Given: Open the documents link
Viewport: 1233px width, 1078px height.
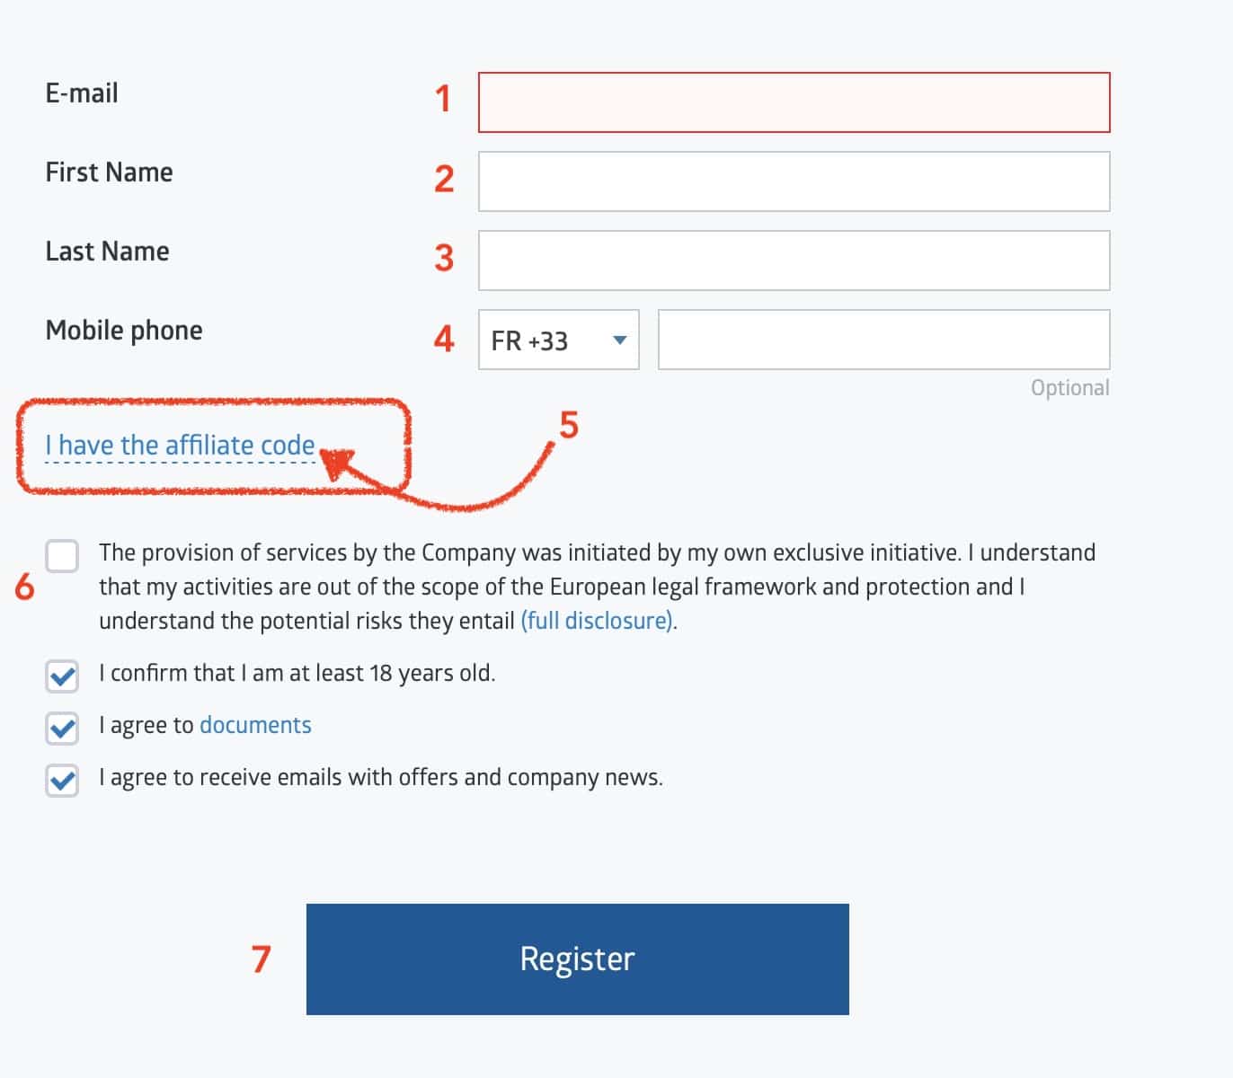Looking at the screenshot, I should (x=255, y=725).
